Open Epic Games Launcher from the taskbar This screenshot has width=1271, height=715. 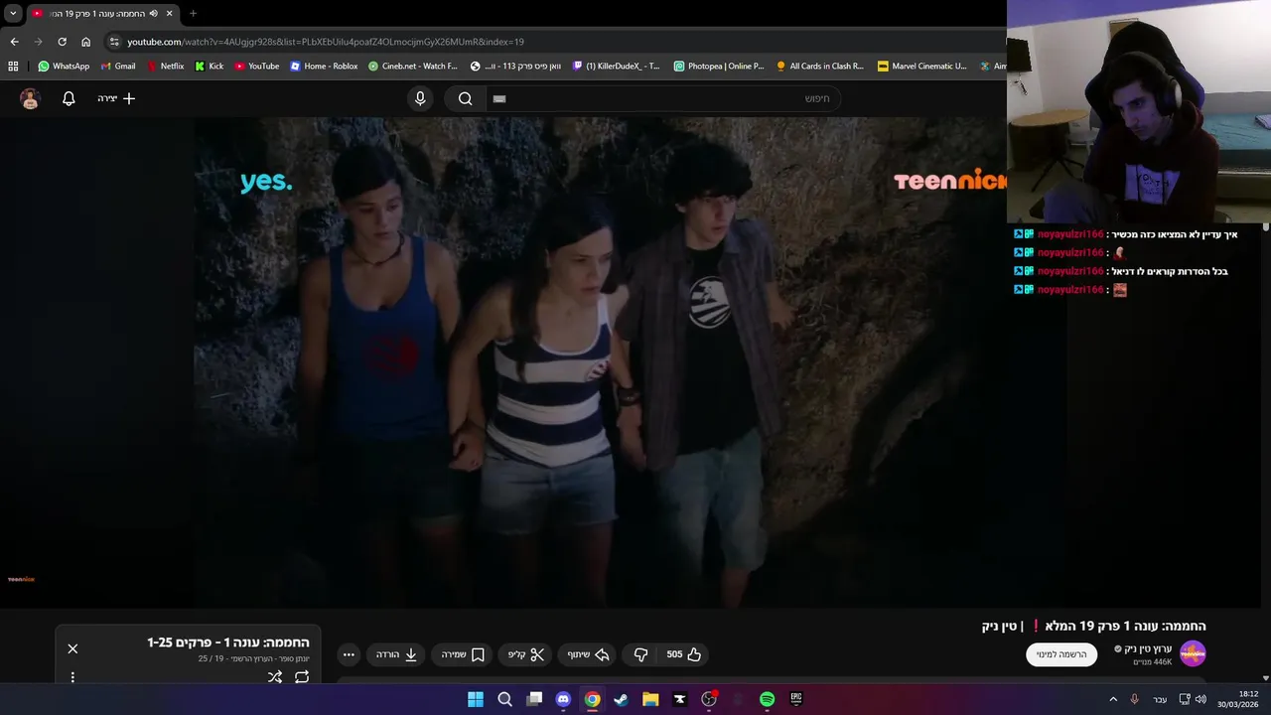pyautogui.click(x=796, y=699)
